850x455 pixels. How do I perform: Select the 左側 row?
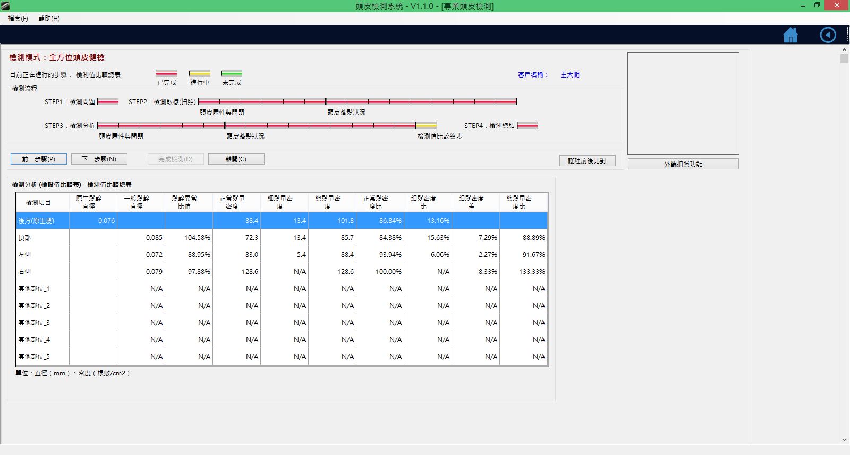[282, 255]
